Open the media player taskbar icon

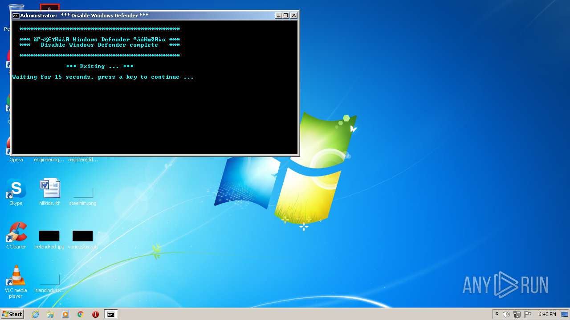pos(65,314)
